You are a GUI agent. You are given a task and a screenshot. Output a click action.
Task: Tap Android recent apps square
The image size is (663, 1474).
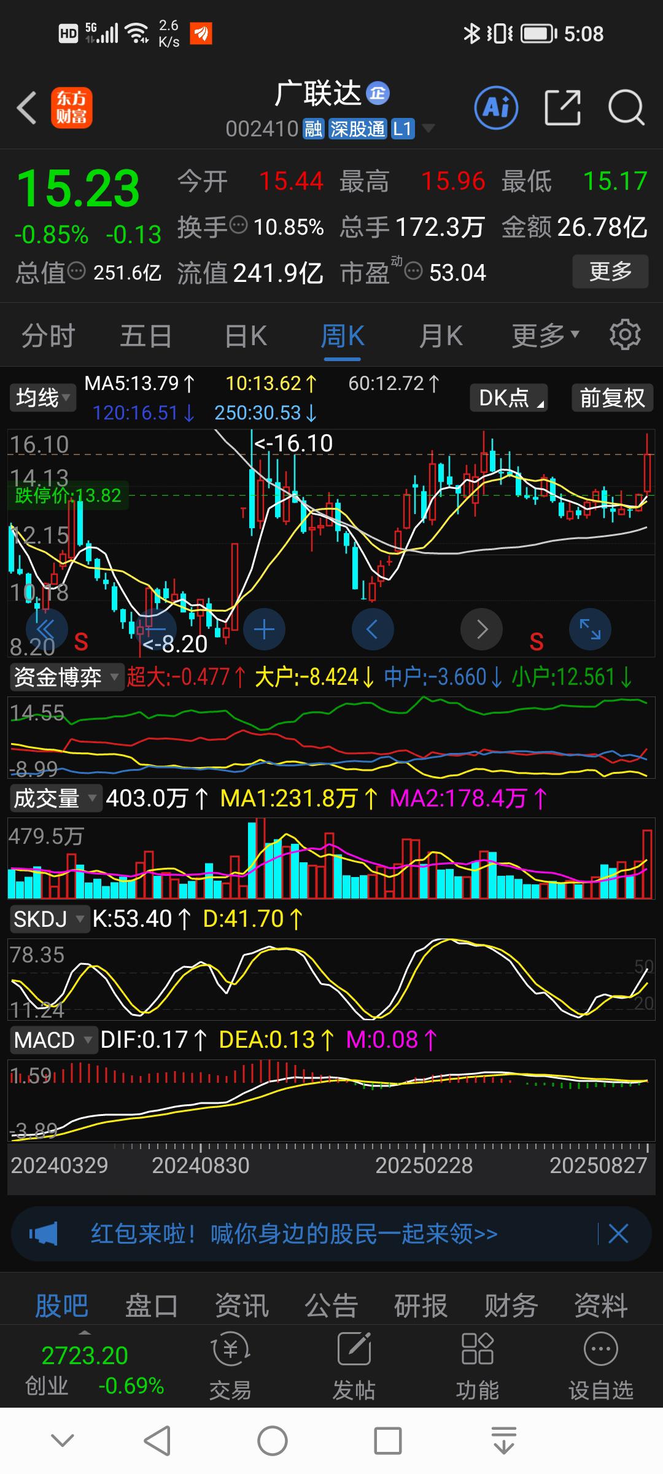[388, 1441]
